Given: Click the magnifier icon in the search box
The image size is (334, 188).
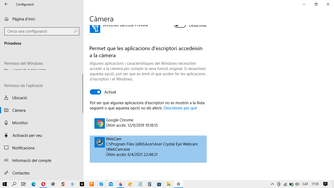Looking at the screenshot, I should (75, 31).
